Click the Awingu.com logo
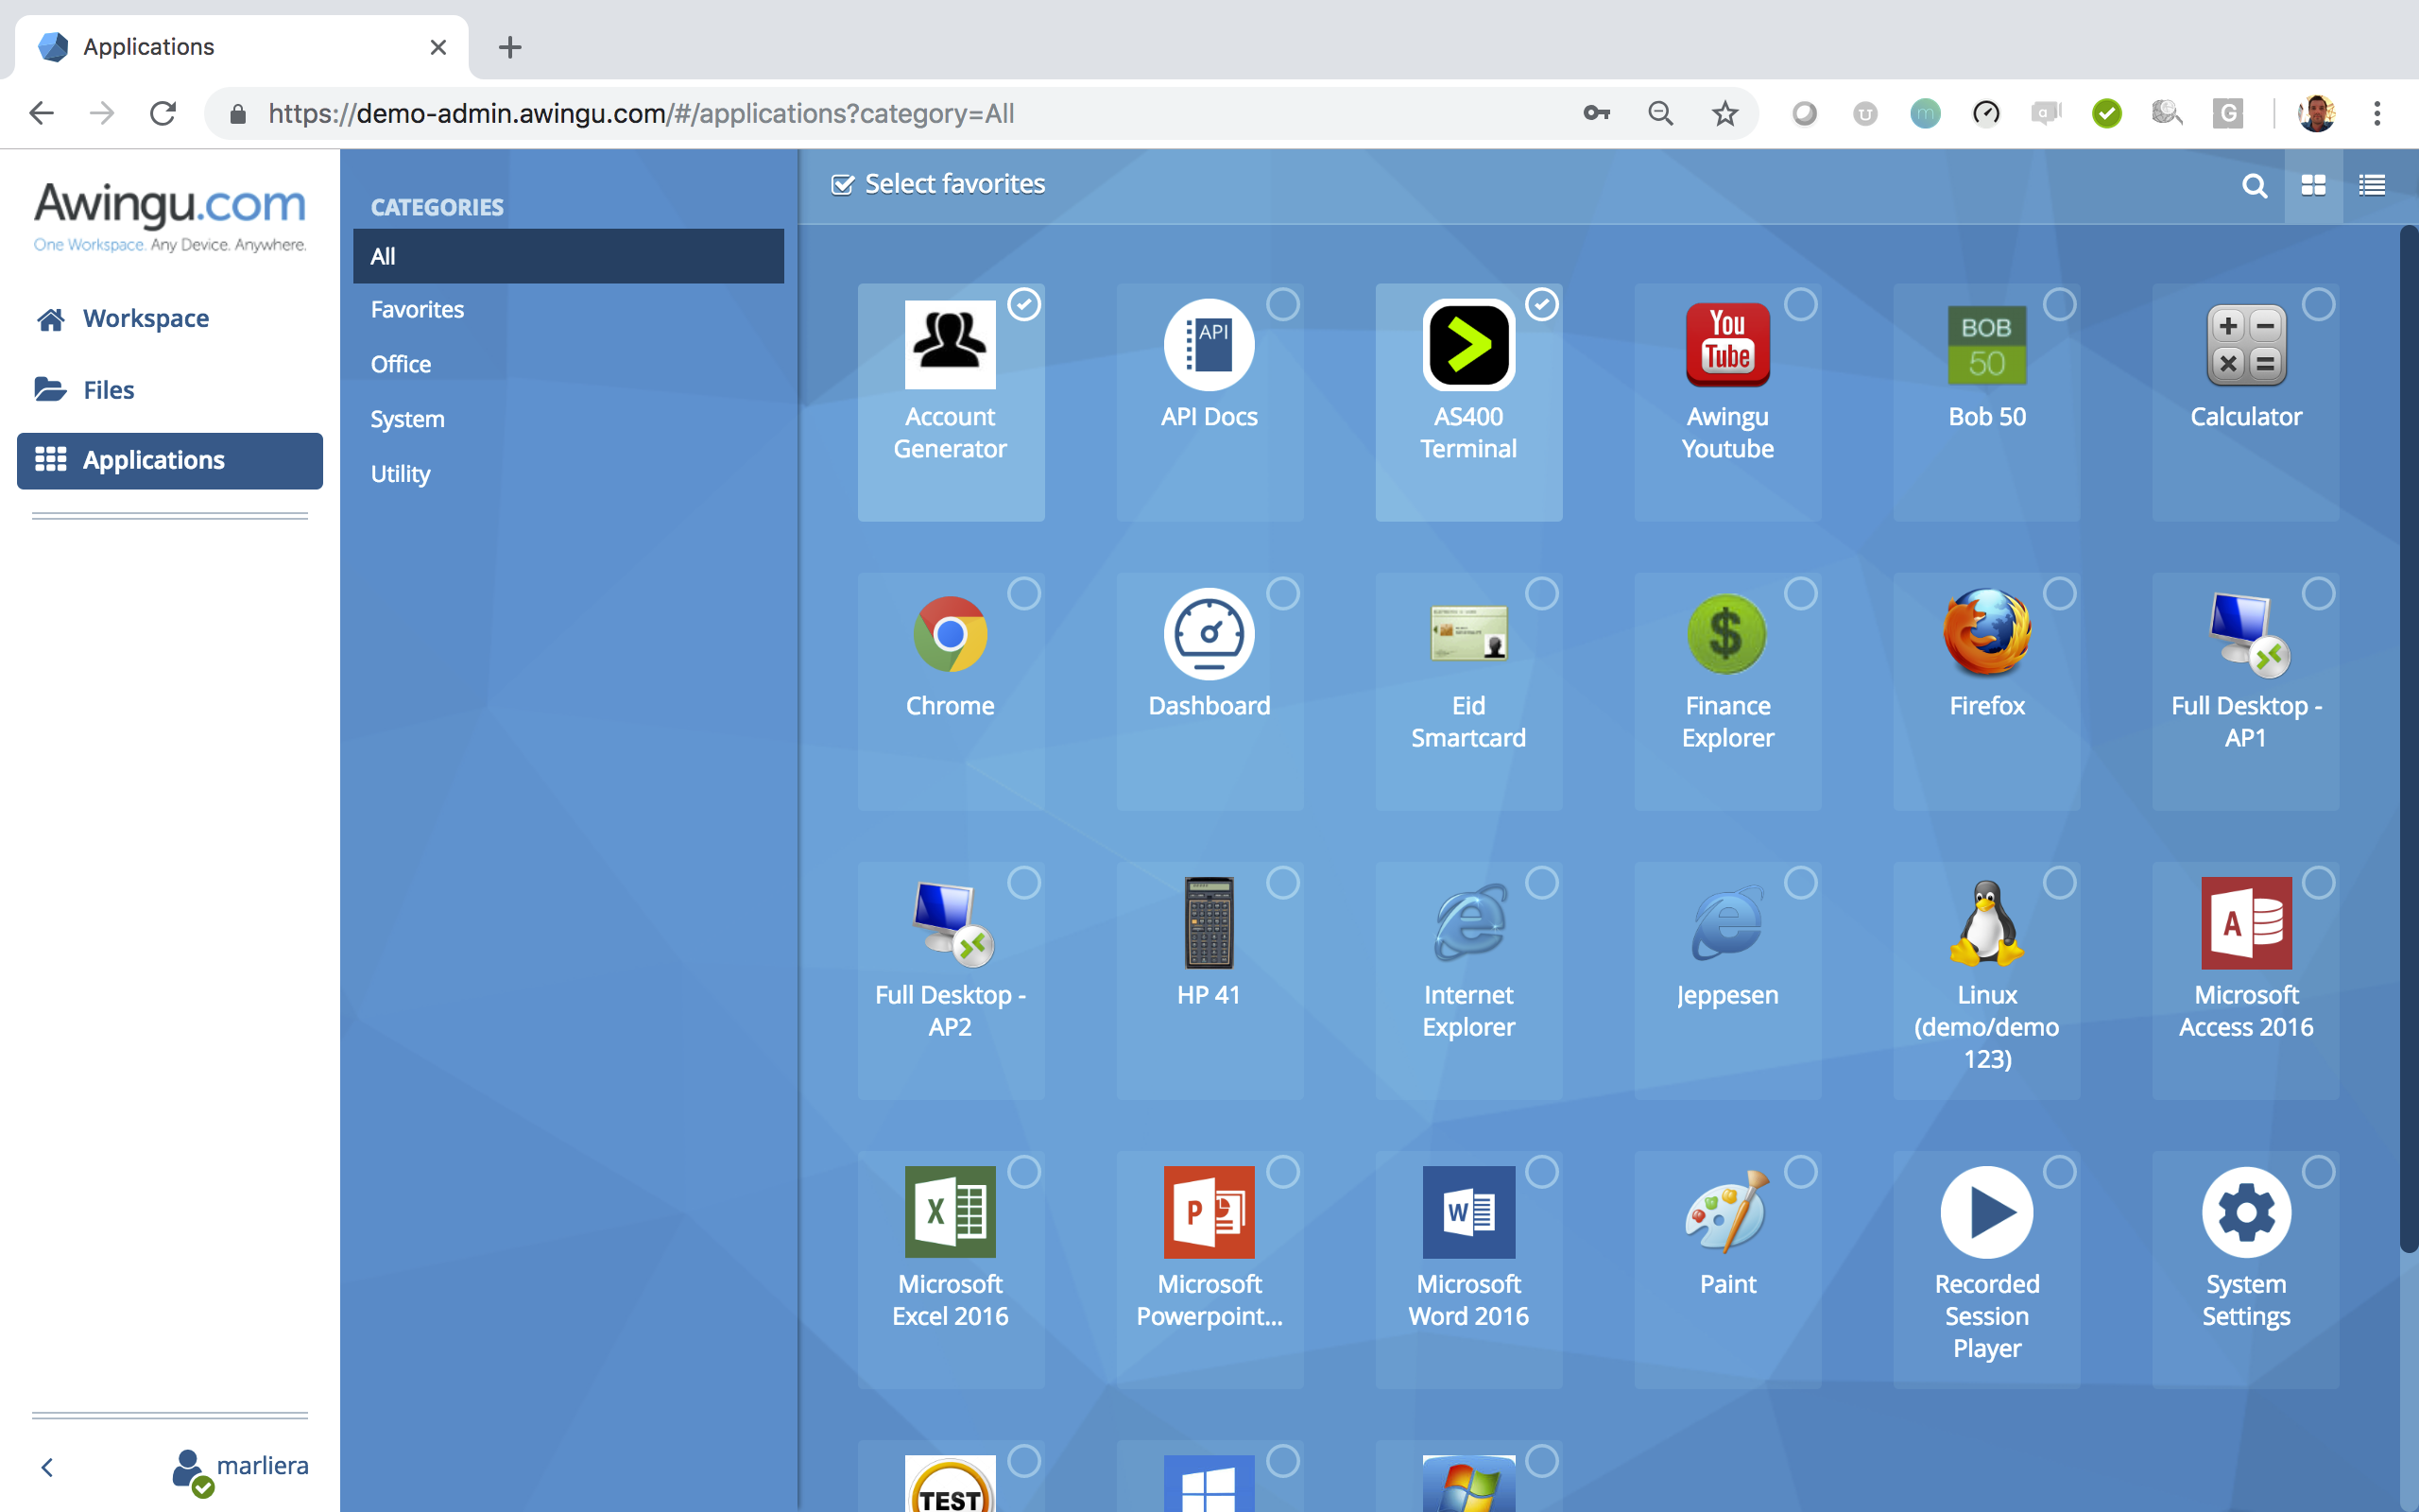This screenshot has width=2419, height=1512. [x=170, y=216]
